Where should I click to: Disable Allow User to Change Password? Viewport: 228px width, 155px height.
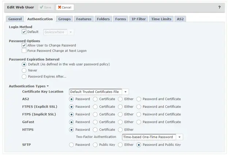[x=24, y=46]
